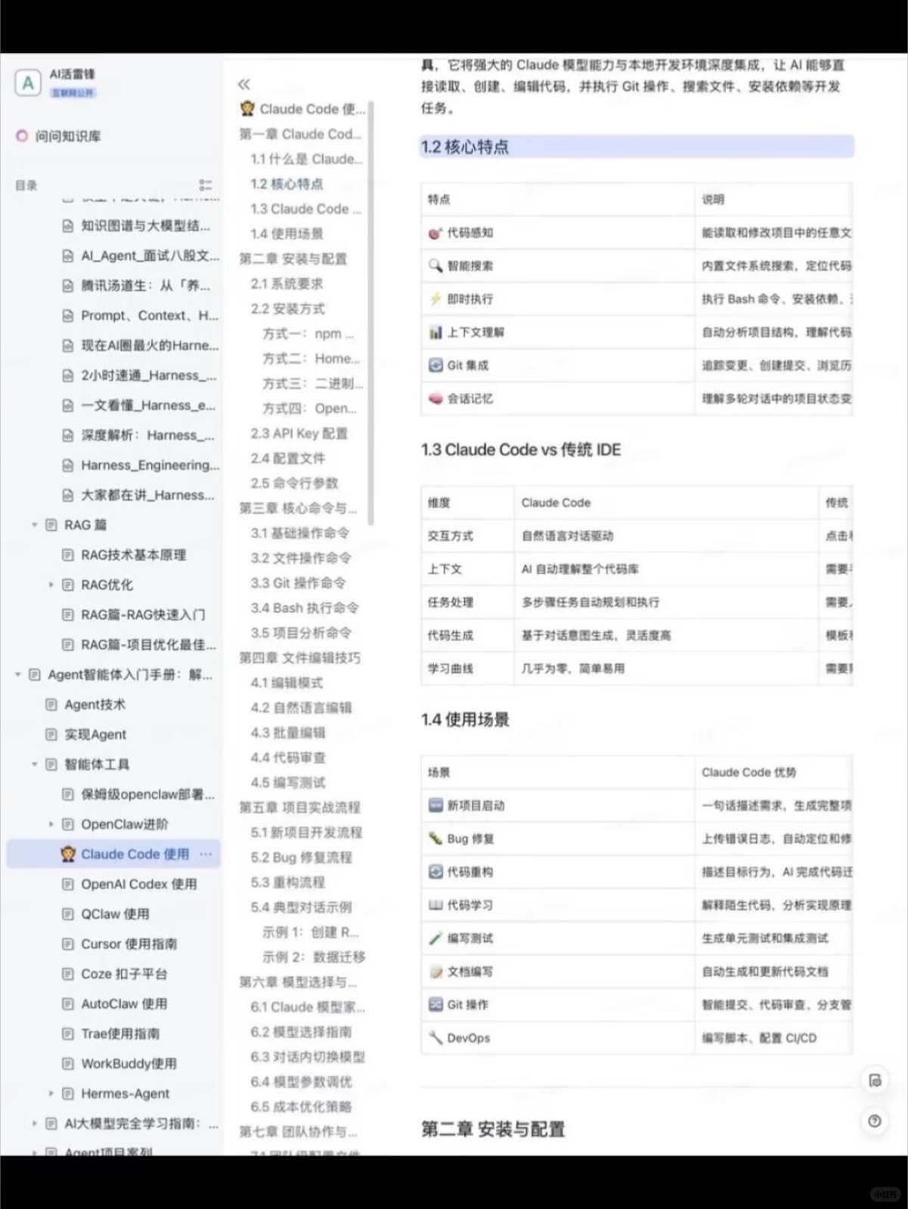The height and width of the screenshot is (1209, 908).
Task: Jump to outline title Claude Code 使...
Action: [302, 109]
